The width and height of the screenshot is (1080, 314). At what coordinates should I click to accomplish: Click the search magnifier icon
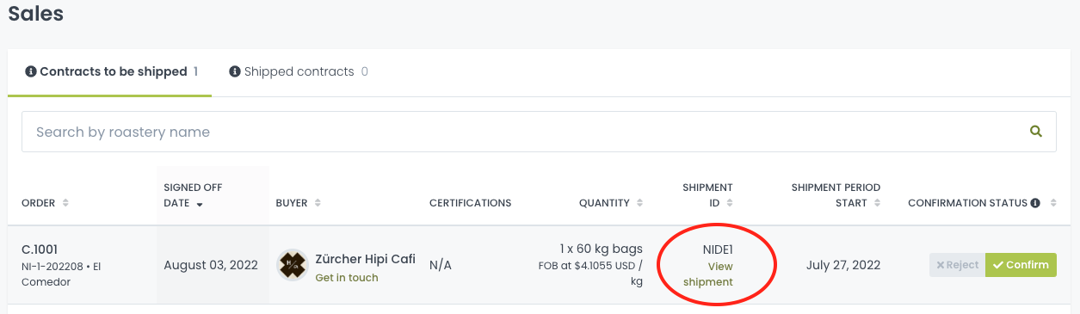point(1036,132)
